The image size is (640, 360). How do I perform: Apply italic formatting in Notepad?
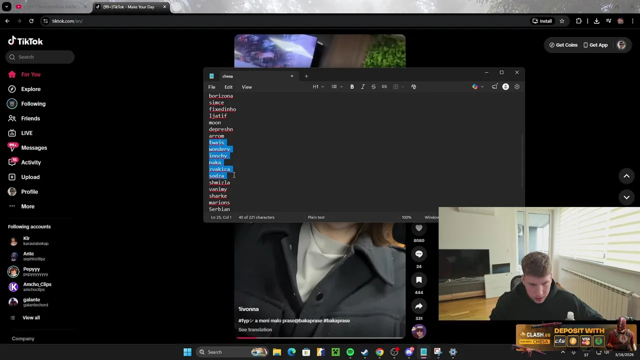point(363,87)
